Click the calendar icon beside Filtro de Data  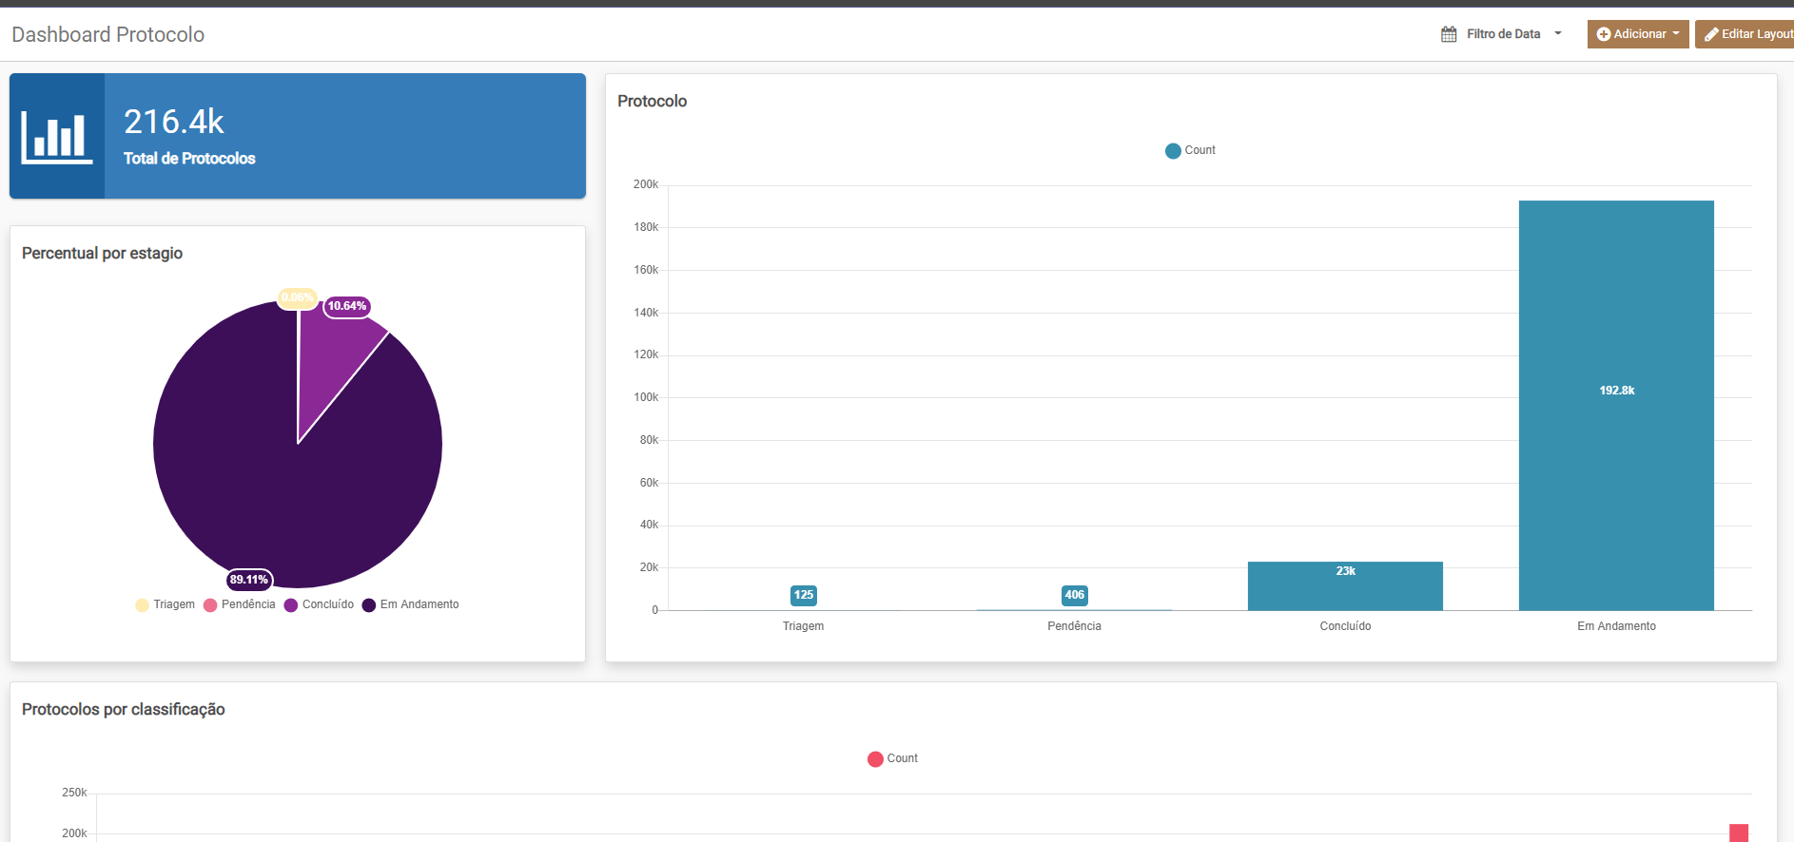[1449, 34]
